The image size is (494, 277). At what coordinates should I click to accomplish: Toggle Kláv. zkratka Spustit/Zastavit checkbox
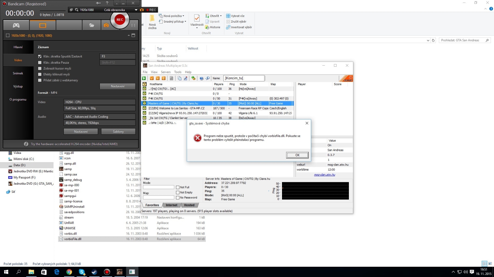pyautogui.click(x=40, y=56)
